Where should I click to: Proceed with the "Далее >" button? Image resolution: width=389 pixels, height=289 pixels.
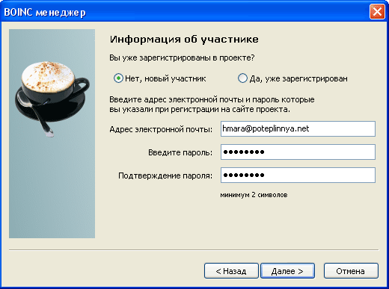click(287, 271)
